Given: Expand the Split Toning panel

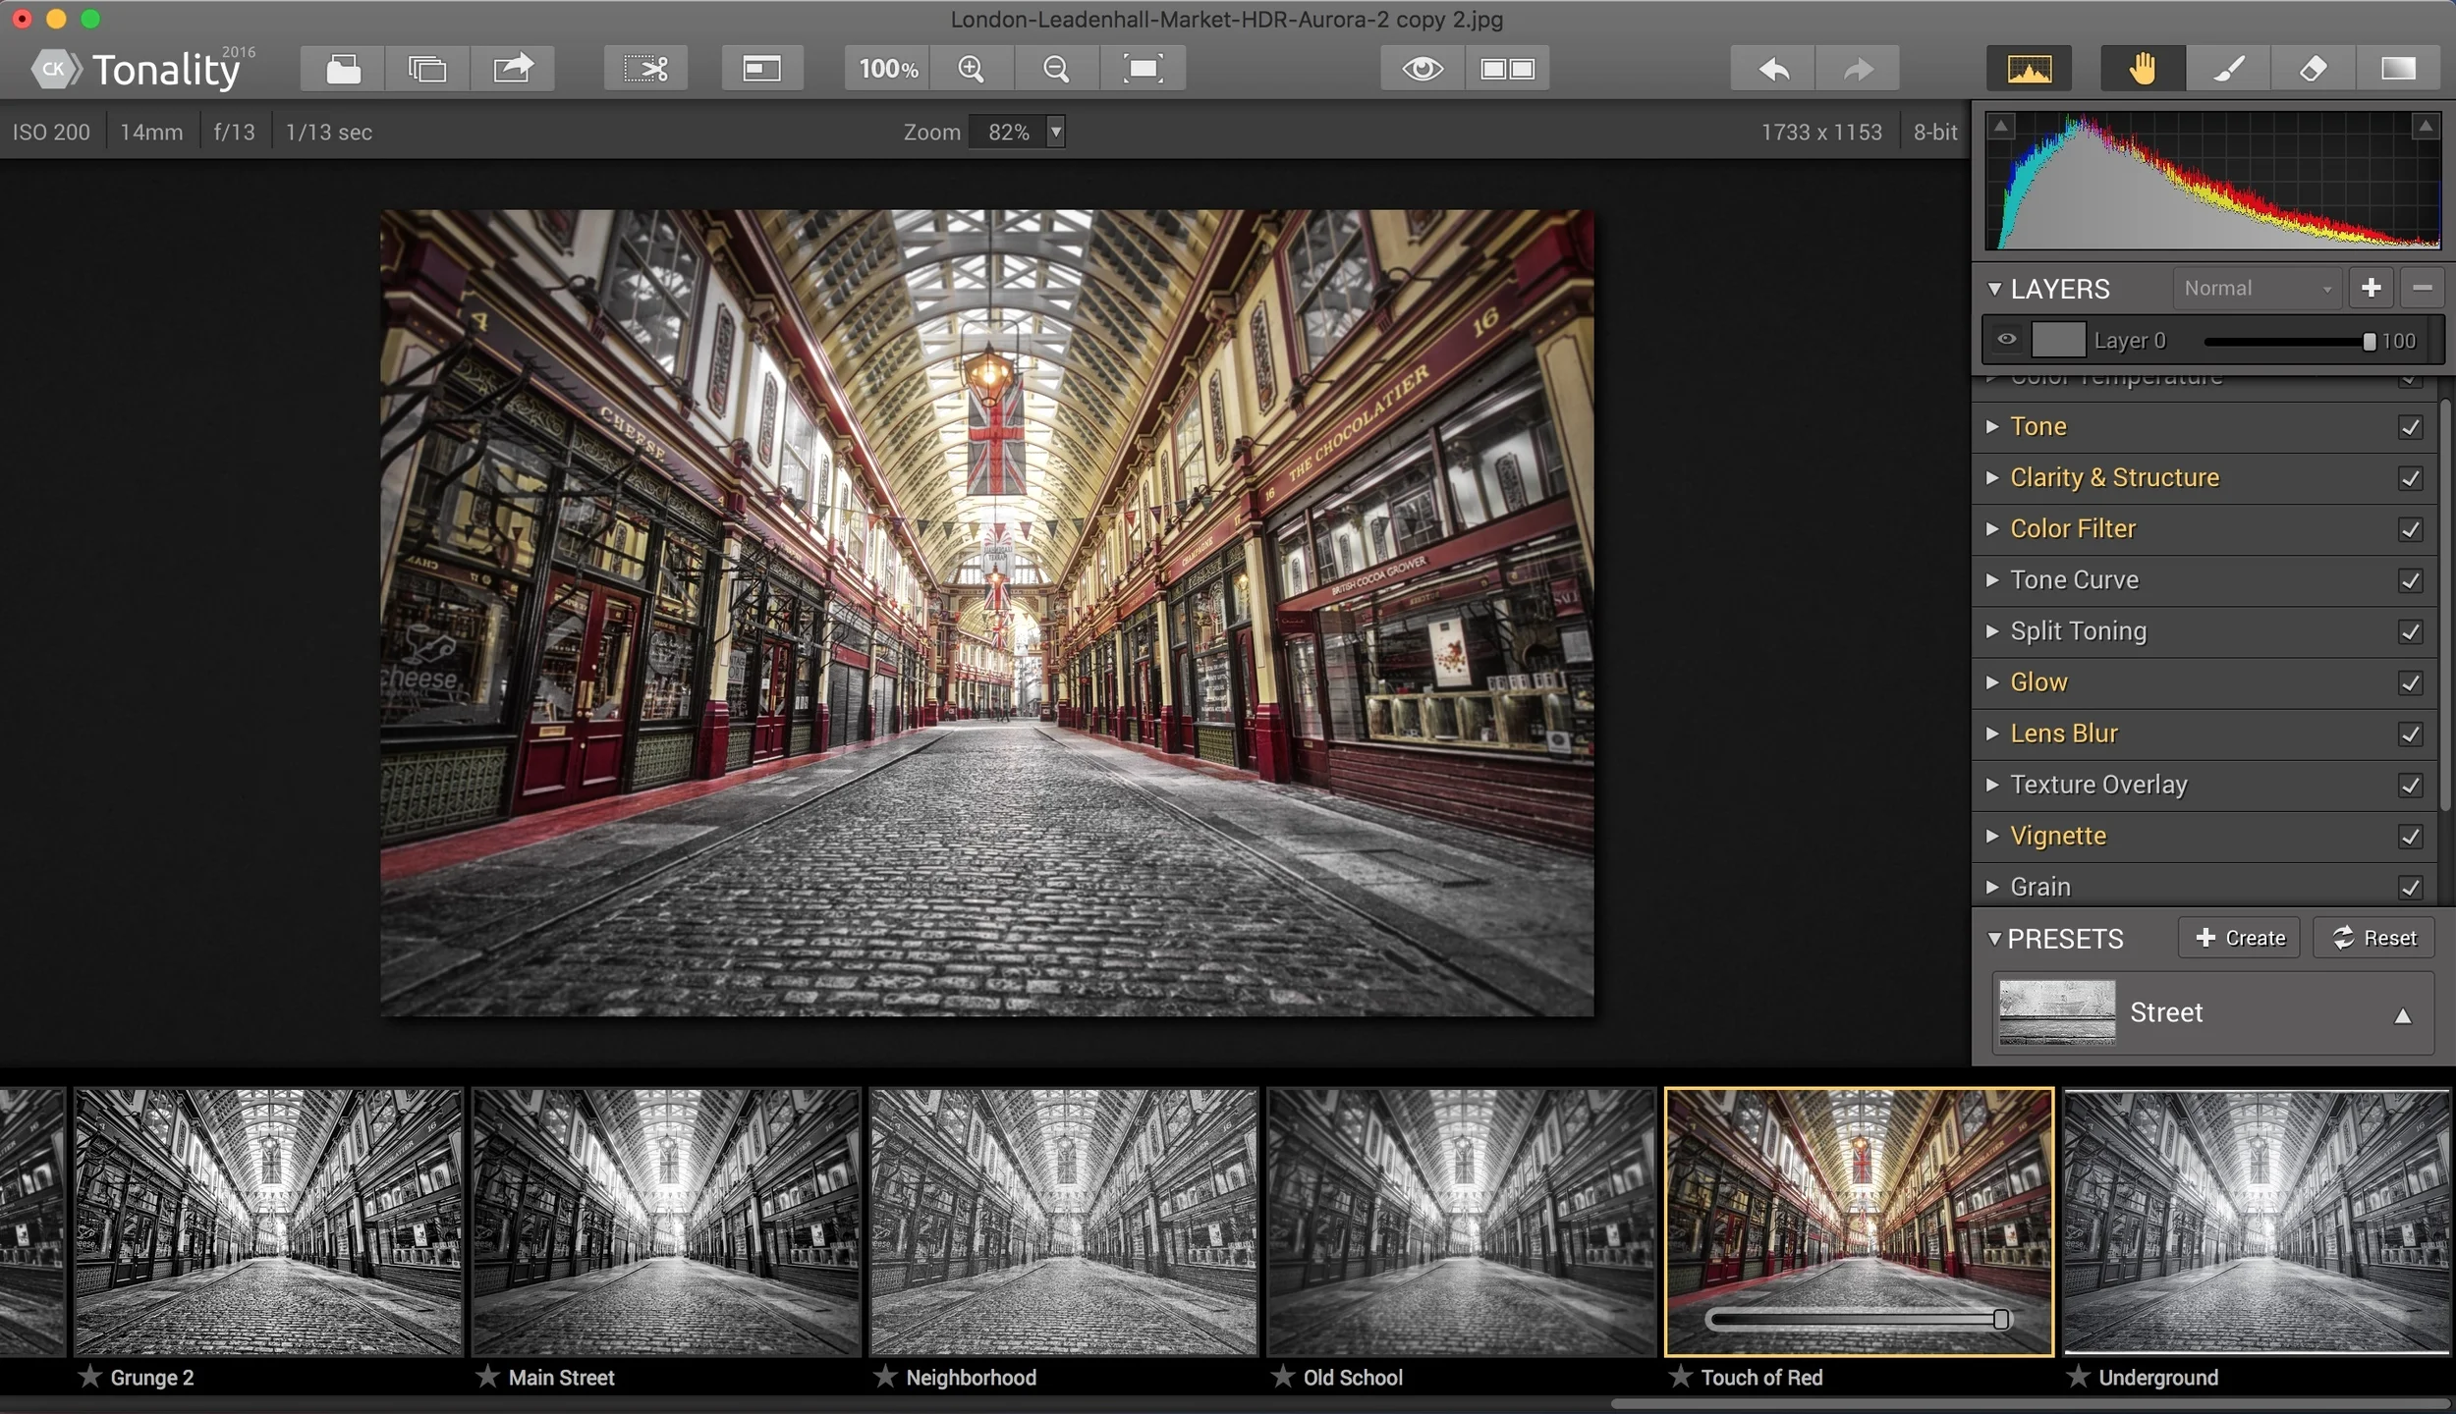Looking at the screenshot, I should coord(1992,630).
